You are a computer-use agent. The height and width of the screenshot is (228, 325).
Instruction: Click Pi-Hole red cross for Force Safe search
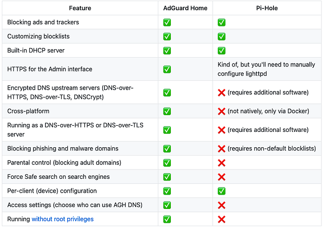click(x=221, y=177)
